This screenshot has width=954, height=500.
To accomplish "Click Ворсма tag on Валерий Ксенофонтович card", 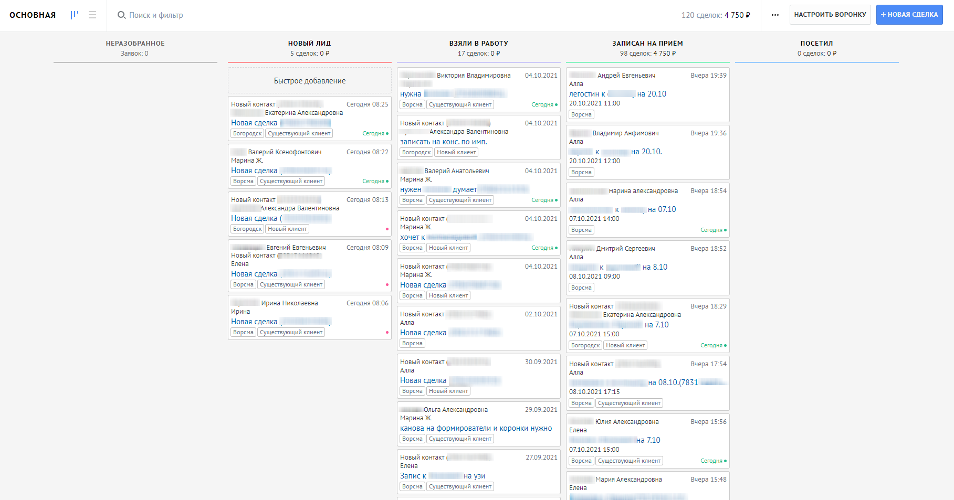I will click(243, 181).
